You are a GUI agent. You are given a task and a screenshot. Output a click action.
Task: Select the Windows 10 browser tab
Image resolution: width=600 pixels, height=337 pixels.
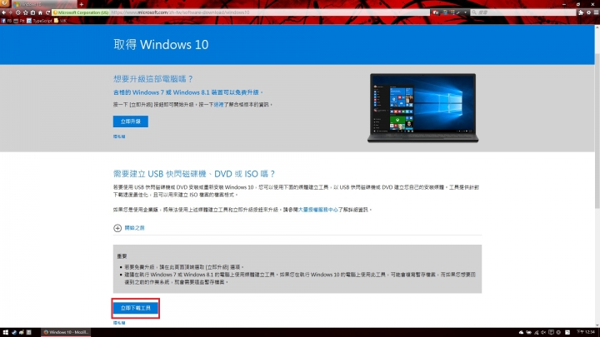[x=44, y=4]
